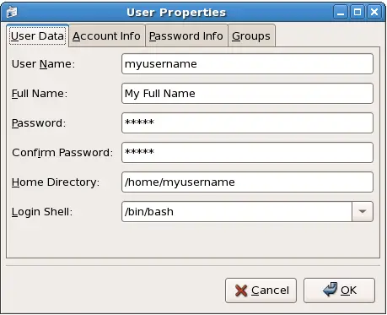387x315 pixels.
Task: Click the "Home Directory:" label
Action: [56, 182]
